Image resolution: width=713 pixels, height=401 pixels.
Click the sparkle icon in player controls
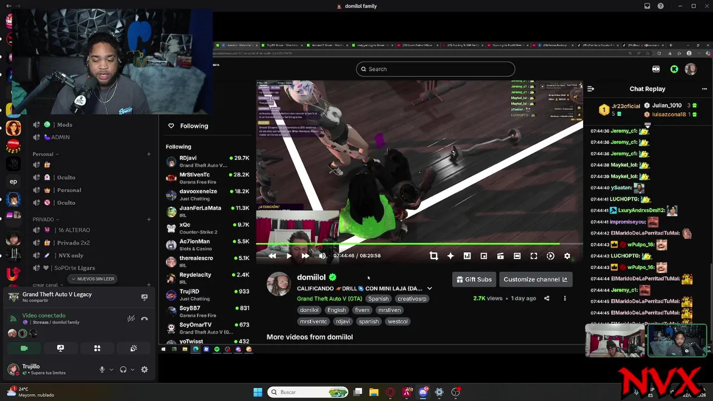pos(450,256)
